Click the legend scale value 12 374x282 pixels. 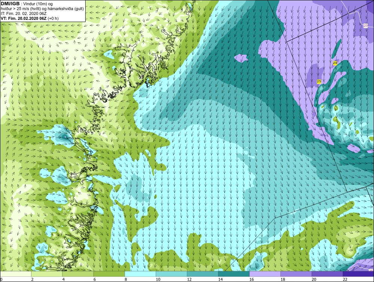point(189,279)
